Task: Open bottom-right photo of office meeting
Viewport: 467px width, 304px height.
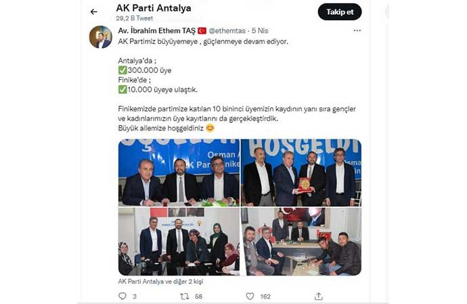Action: click(301, 242)
